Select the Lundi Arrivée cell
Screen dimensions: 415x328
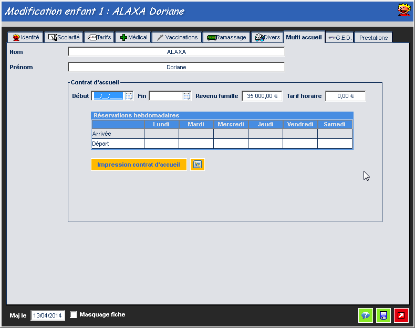point(161,134)
